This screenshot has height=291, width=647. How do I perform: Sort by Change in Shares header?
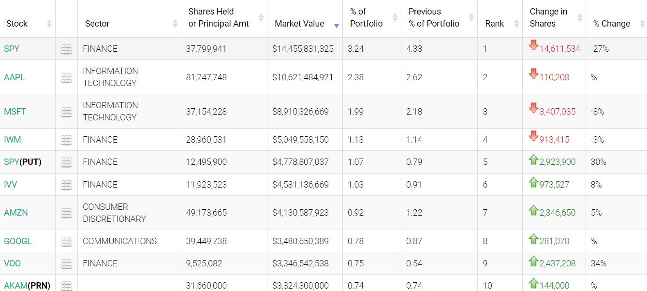pos(548,18)
